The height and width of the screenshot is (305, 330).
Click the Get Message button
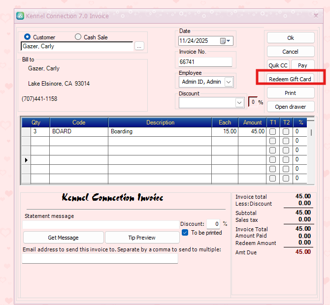click(x=63, y=238)
